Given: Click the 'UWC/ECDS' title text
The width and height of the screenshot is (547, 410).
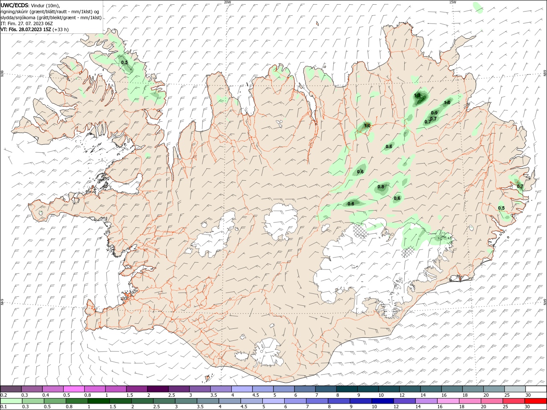Looking at the screenshot, I should click(15, 6).
